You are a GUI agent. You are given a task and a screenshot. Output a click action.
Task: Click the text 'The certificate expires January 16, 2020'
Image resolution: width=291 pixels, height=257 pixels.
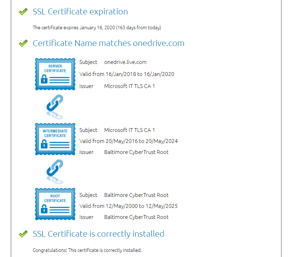(x=74, y=27)
